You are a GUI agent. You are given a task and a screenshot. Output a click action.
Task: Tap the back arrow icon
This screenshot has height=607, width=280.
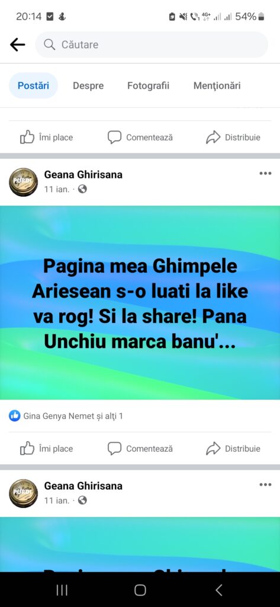coord(17,45)
